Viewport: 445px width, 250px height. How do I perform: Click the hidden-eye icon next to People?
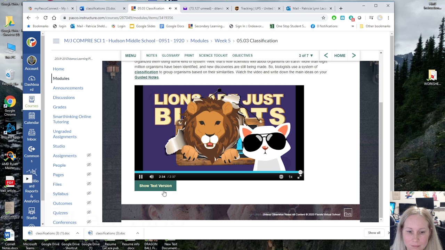(x=89, y=165)
